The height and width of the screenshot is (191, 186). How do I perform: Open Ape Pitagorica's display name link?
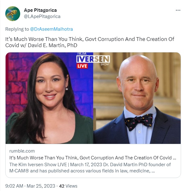coord(40,10)
